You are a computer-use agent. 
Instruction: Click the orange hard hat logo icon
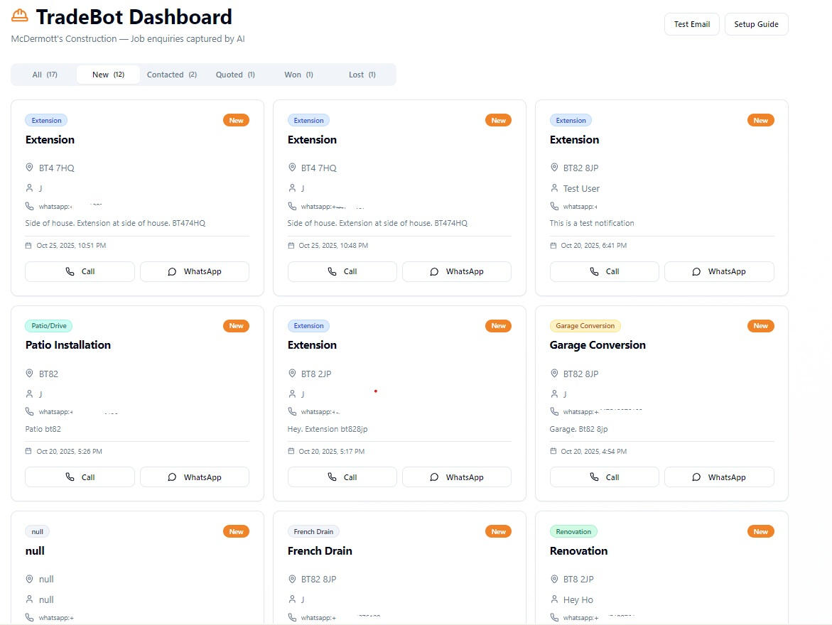[x=20, y=16]
